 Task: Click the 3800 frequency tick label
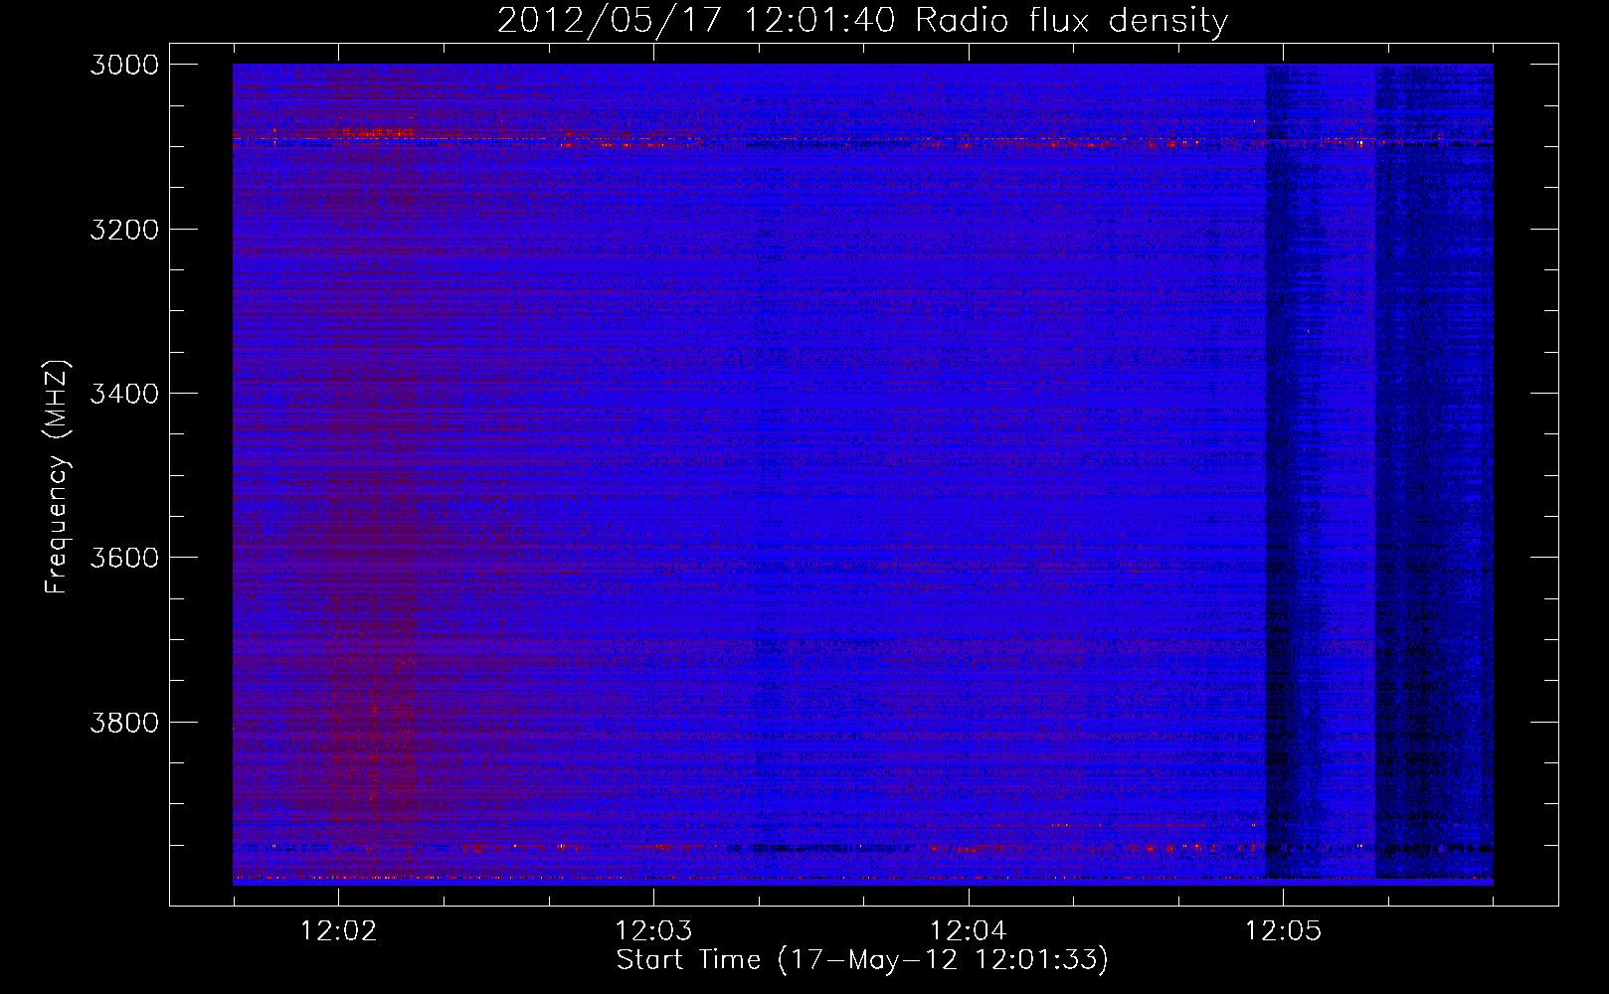123,722
